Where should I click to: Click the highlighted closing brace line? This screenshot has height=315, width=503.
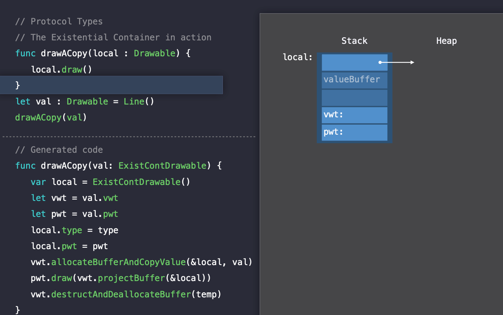click(111, 85)
